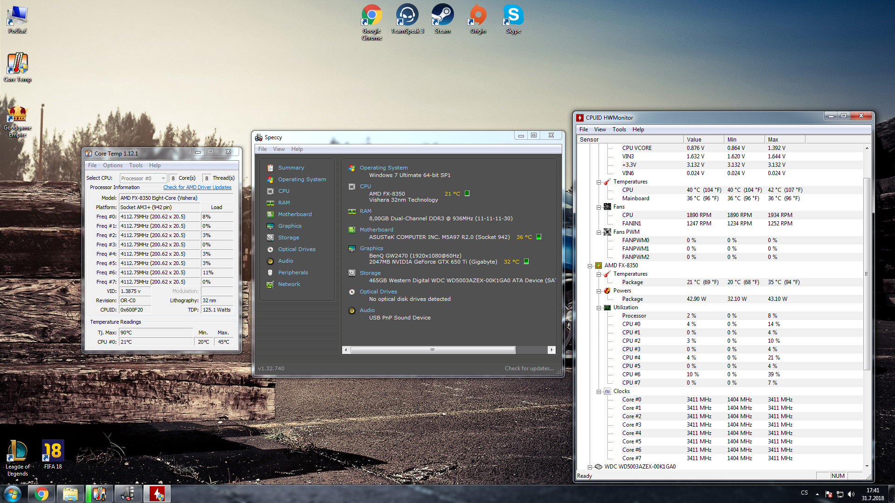Open the Tools menu in HWMonitor
Screen dimensions: 895x503
619,129
